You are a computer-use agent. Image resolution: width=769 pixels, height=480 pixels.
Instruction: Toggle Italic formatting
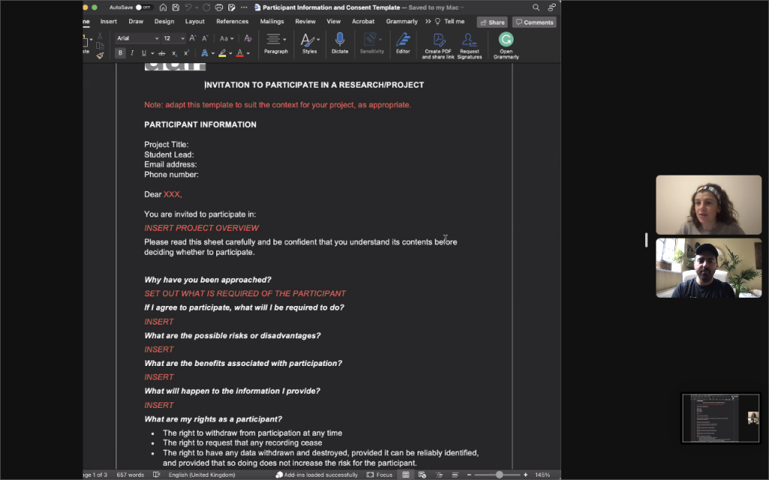point(132,53)
